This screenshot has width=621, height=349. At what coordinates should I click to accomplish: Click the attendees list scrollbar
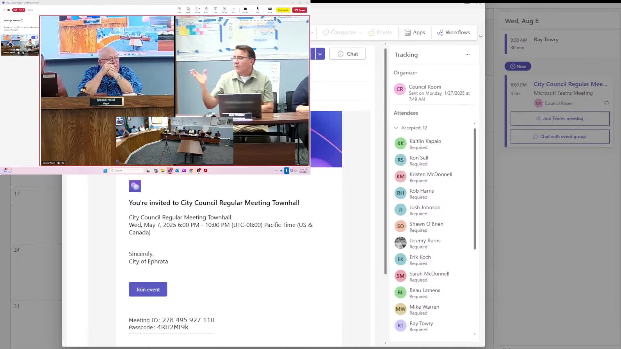tap(474, 188)
